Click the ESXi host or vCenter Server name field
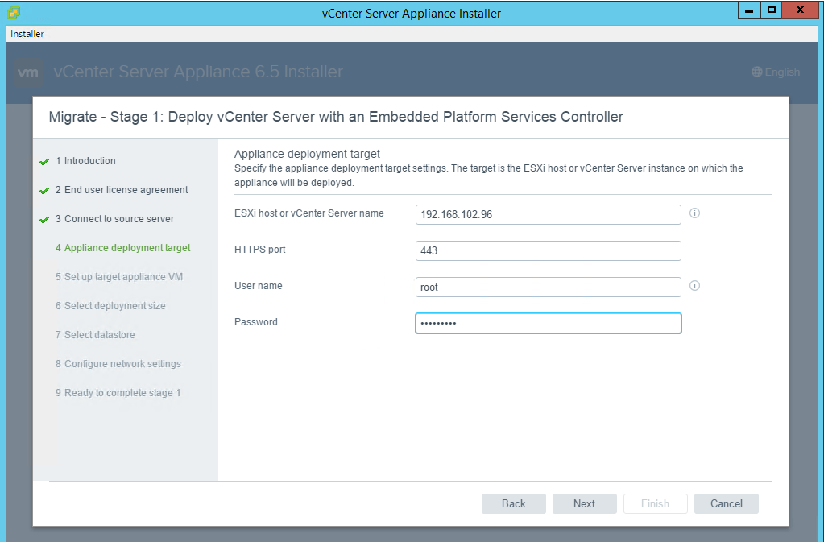The height and width of the screenshot is (542, 824). pyautogui.click(x=548, y=214)
